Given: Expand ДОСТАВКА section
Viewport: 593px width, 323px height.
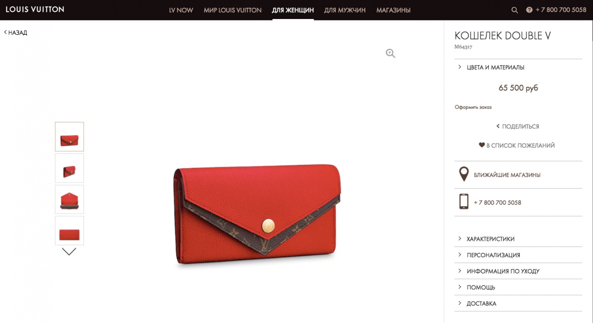Looking at the screenshot, I should pos(518,304).
